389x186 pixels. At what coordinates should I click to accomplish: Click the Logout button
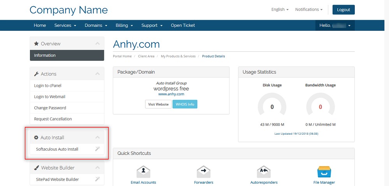tap(343, 10)
